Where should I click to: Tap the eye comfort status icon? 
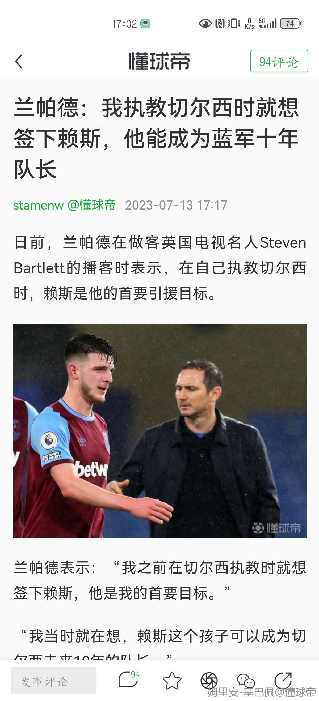click(205, 24)
